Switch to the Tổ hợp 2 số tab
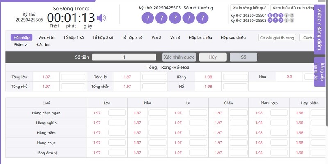The image size is (328, 164). pos(103,37)
